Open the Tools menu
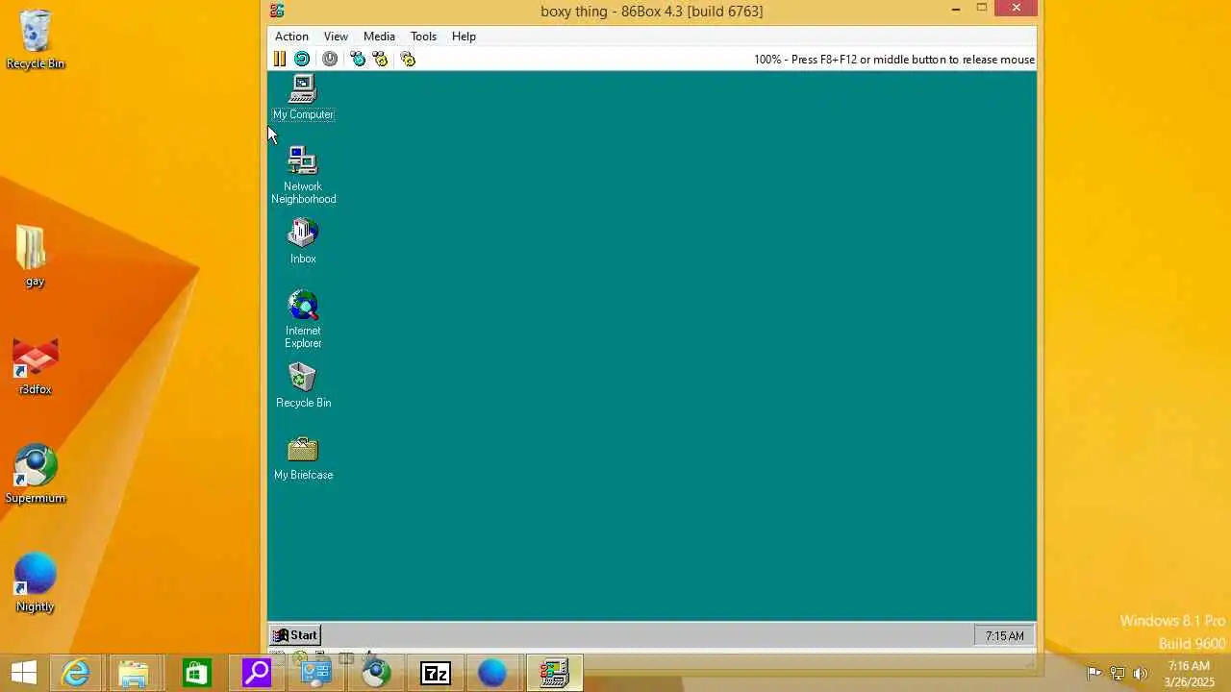The width and height of the screenshot is (1231, 692). (423, 37)
